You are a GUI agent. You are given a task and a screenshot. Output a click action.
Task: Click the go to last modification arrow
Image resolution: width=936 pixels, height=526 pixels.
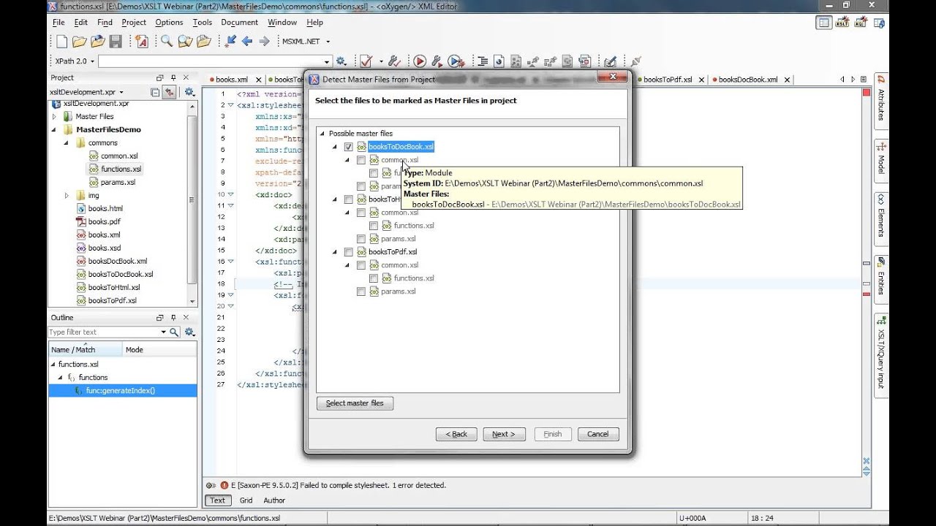pos(230,42)
